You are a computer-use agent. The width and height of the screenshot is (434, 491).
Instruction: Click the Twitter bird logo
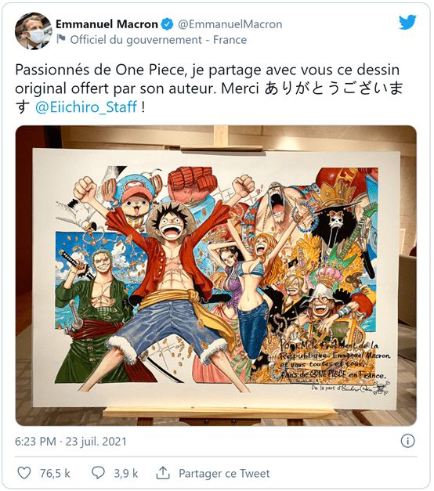(x=407, y=23)
